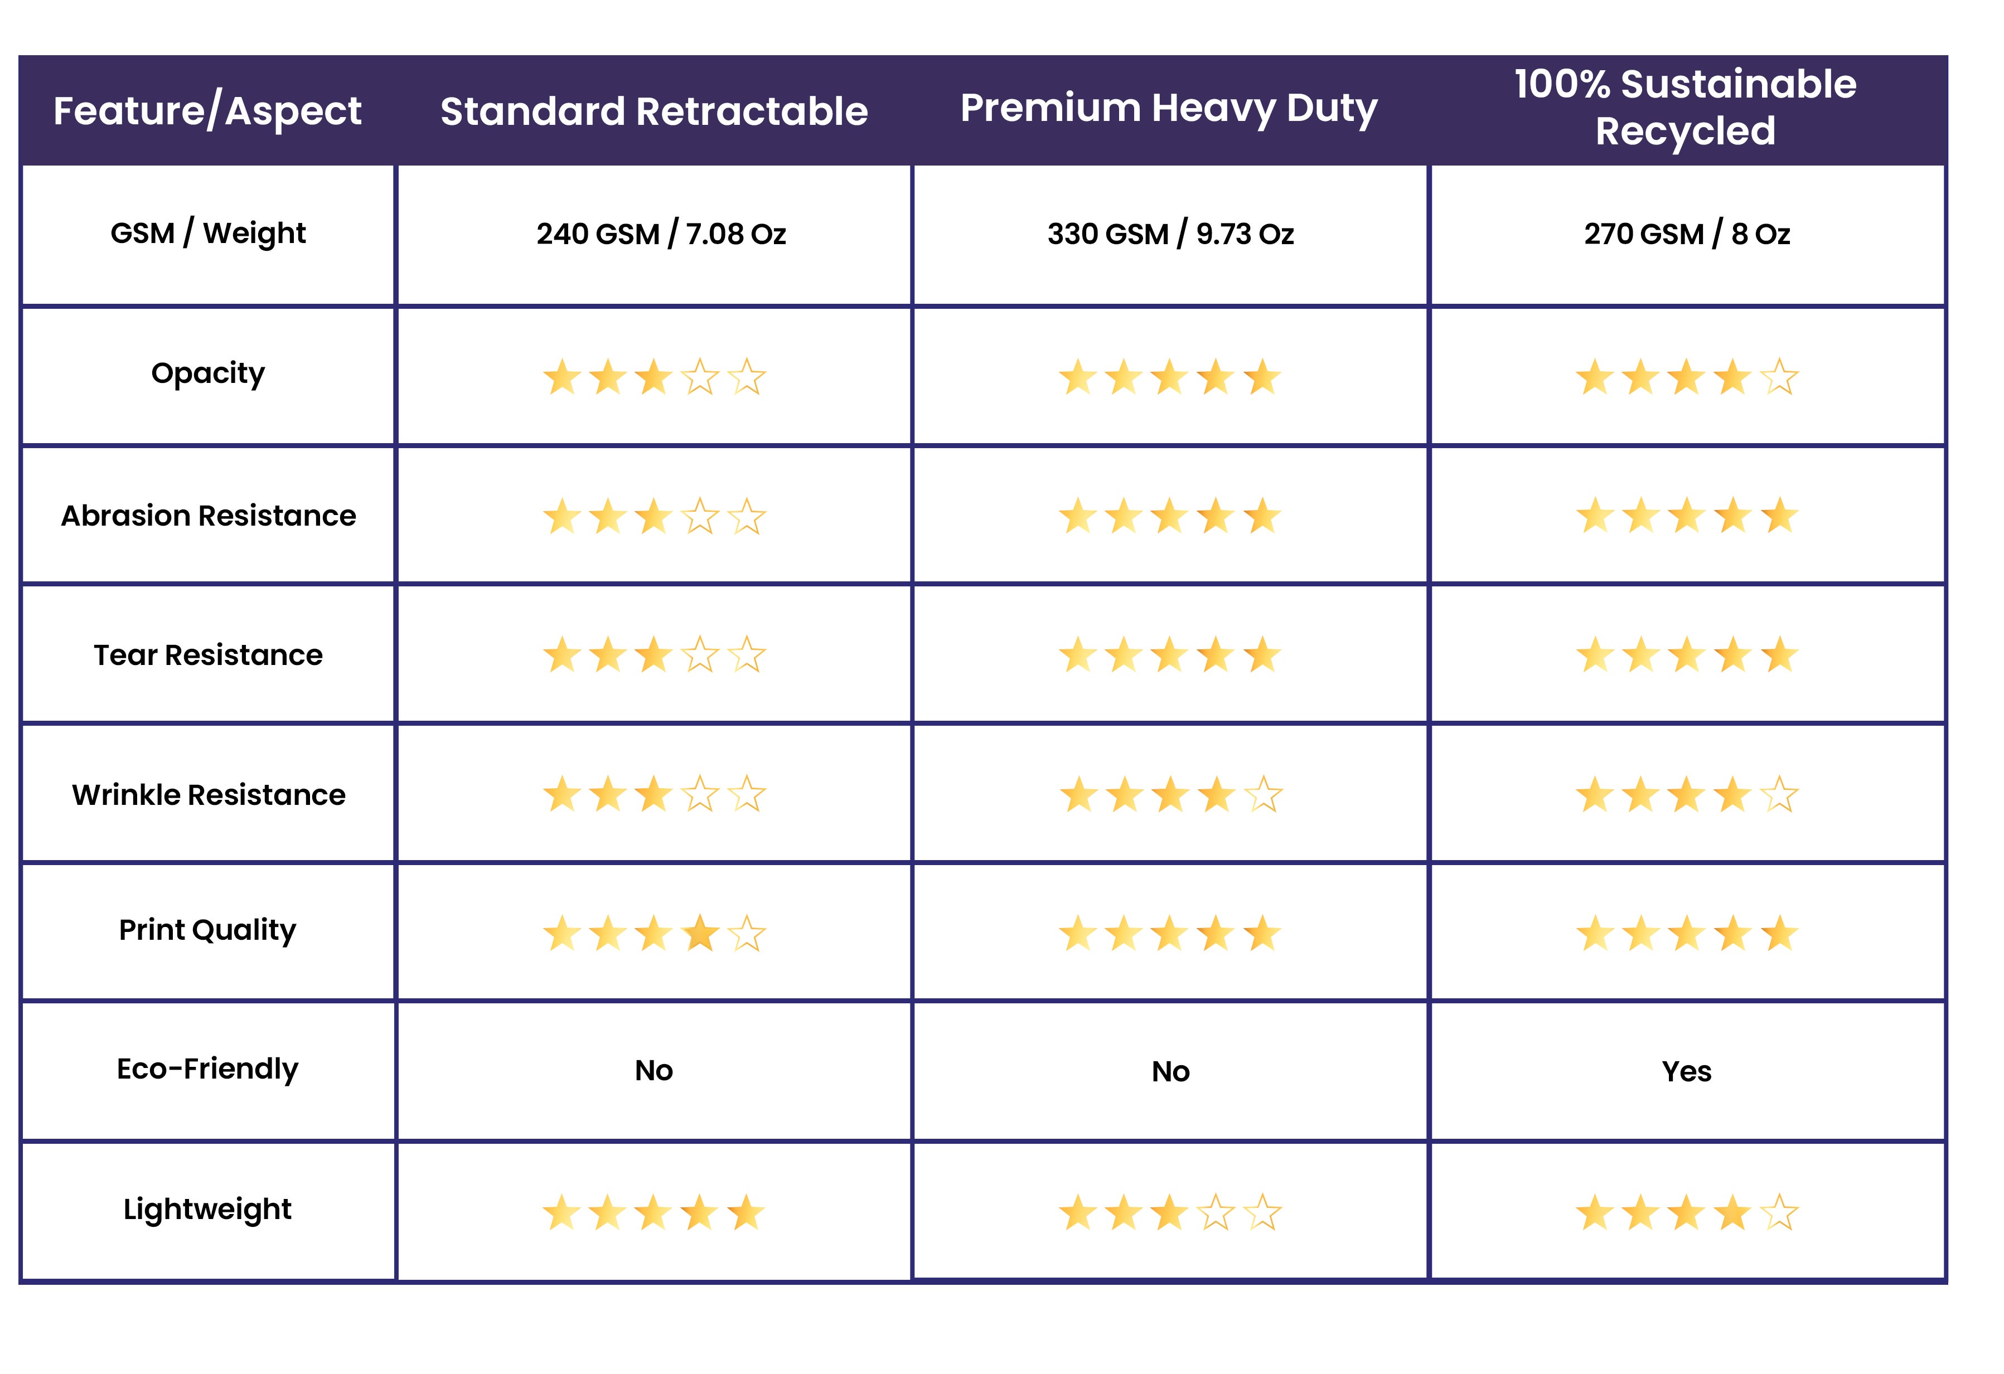Click the Standard Retractable Opacity star rating

[x=654, y=377]
